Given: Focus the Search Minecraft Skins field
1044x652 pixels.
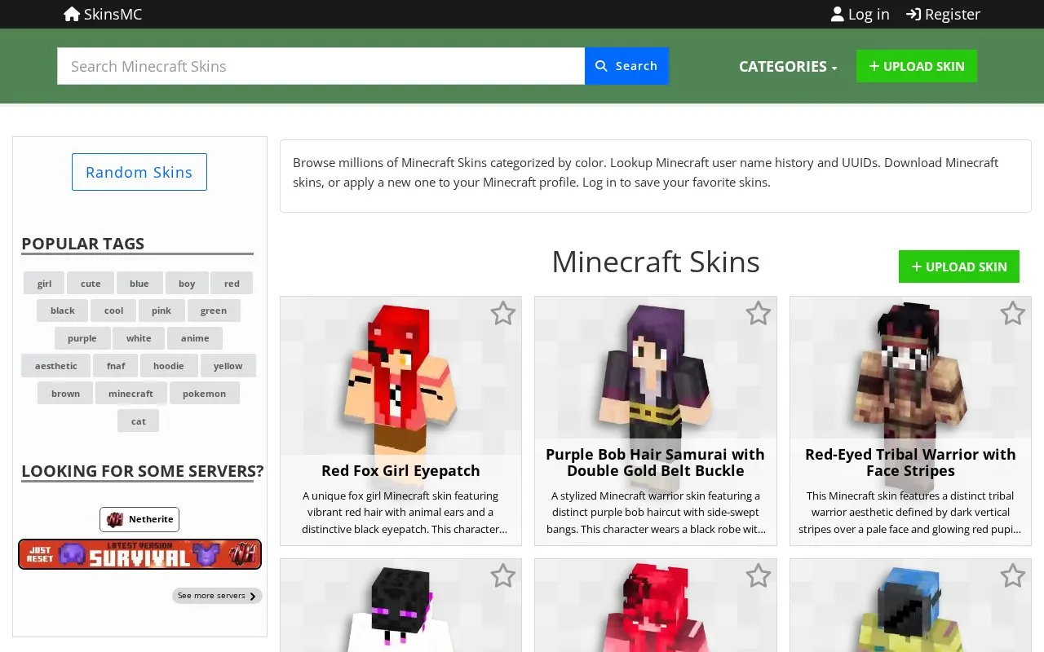Looking at the screenshot, I should coord(321,66).
